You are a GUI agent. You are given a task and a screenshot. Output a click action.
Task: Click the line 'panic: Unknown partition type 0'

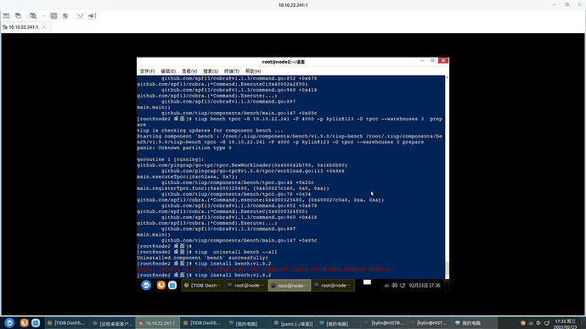[184, 148]
